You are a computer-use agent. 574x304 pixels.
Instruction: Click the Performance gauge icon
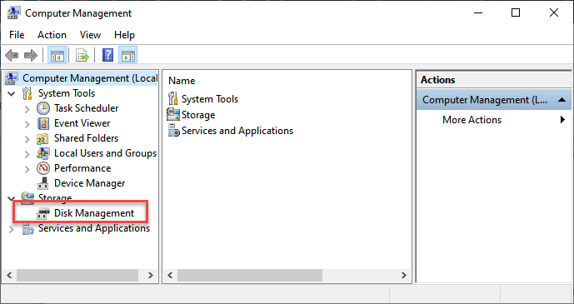click(43, 168)
